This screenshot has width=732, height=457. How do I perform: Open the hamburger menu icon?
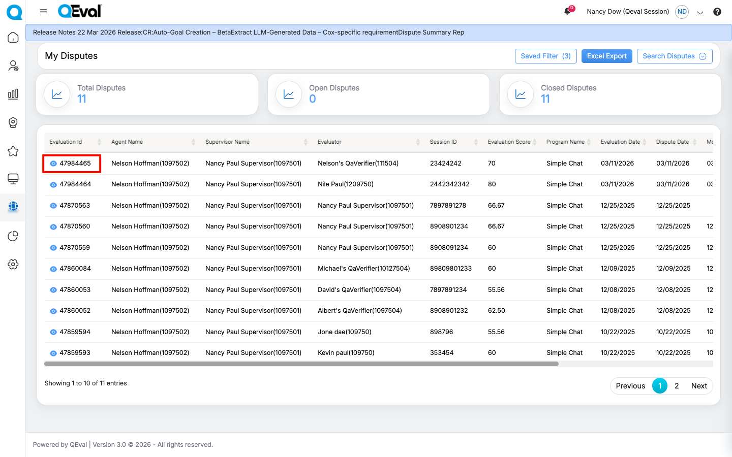(43, 11)
